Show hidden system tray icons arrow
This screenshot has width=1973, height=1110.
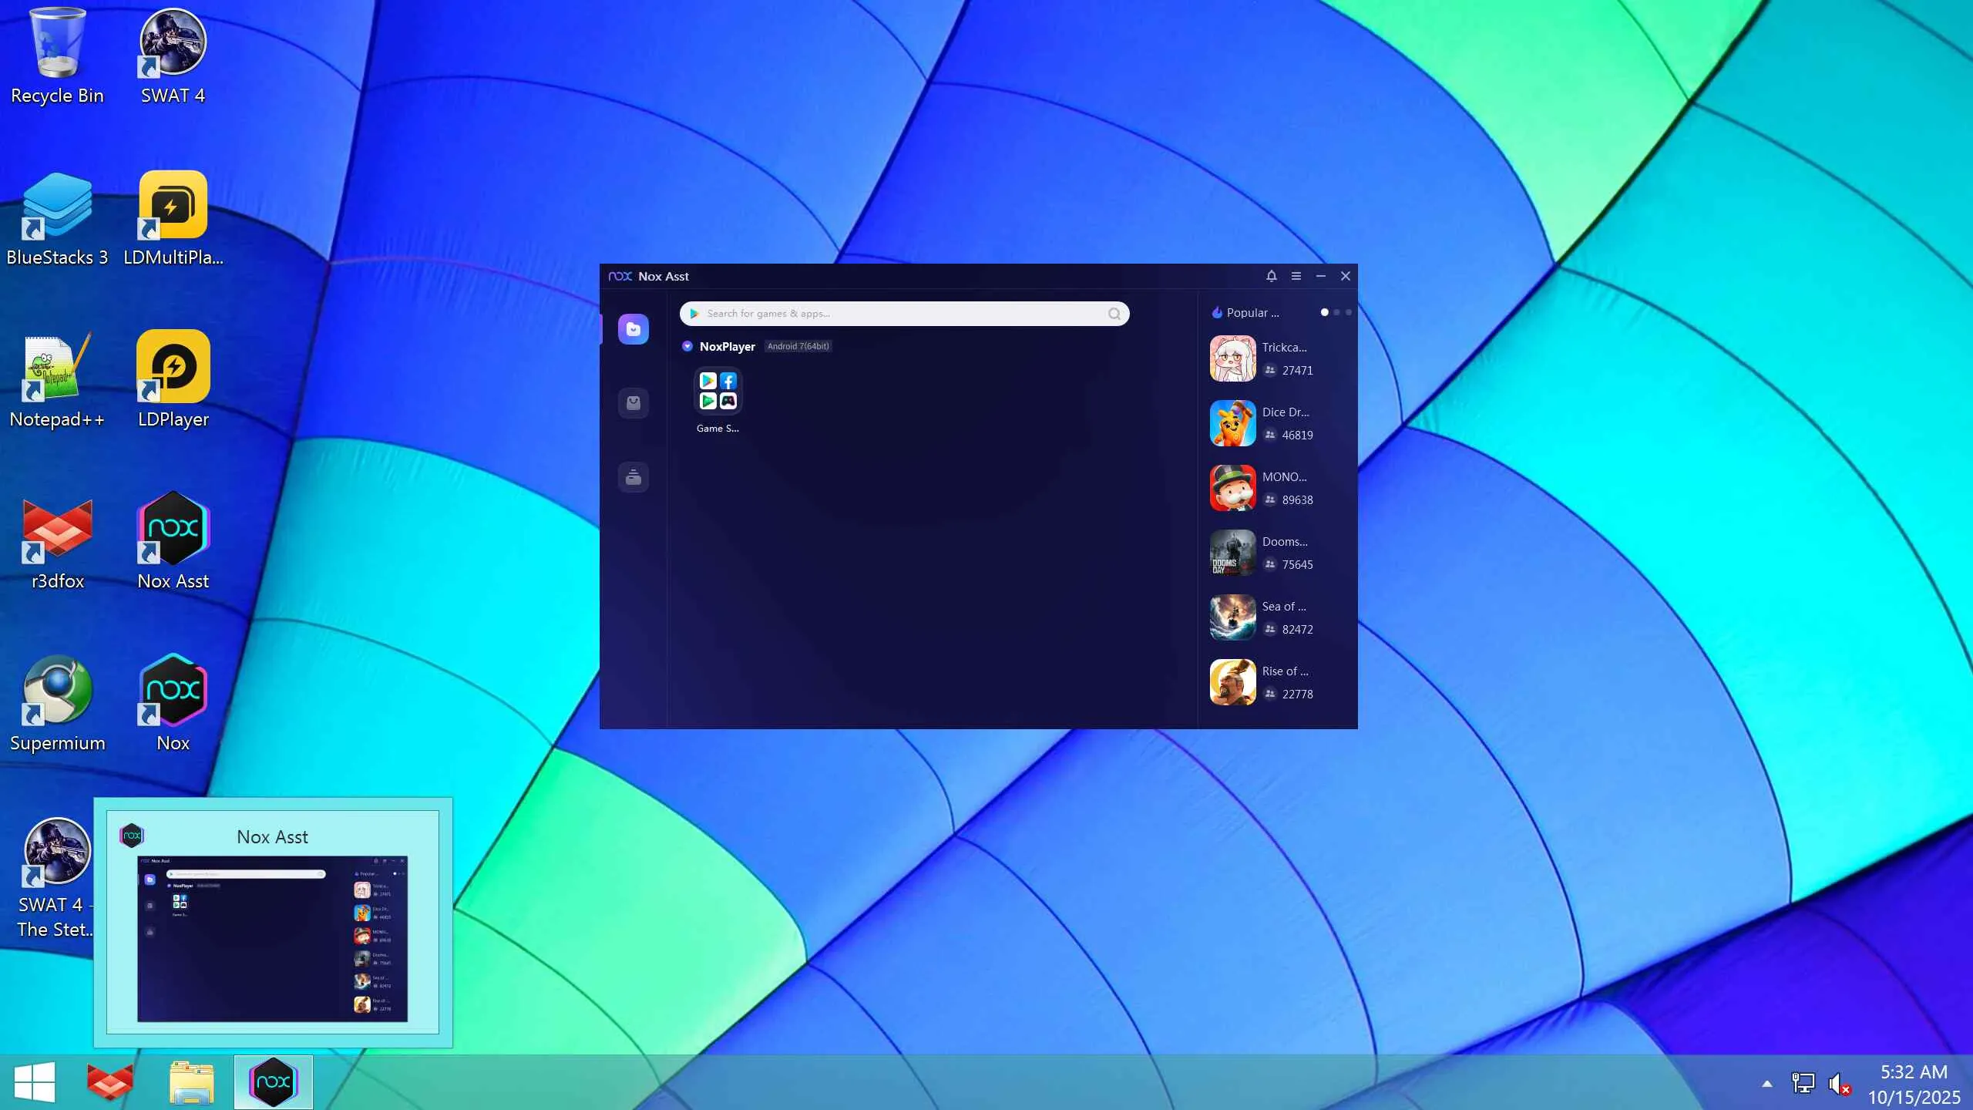click(1767, 1084)
